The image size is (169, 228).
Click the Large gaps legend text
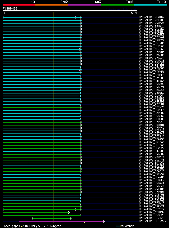coord(32,226)
